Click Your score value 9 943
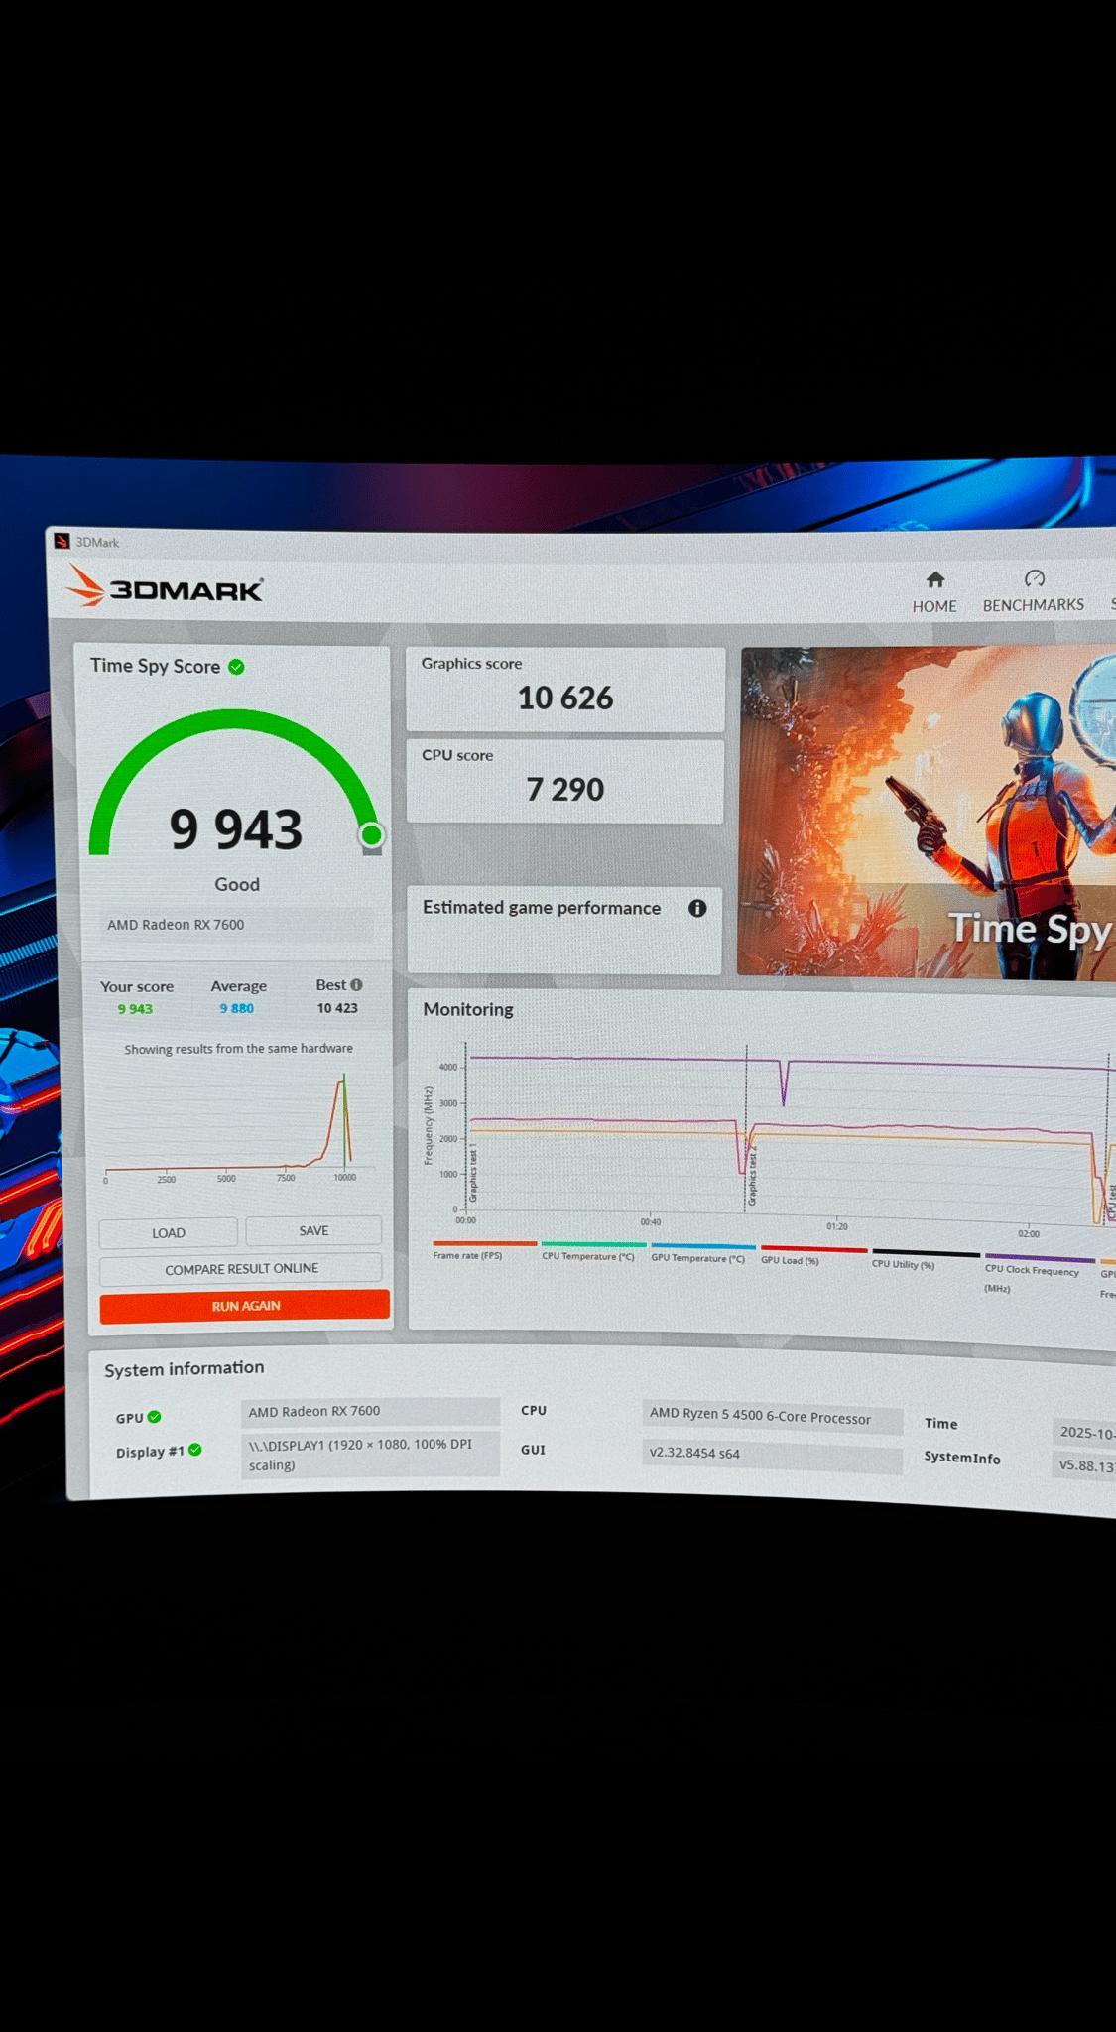The height and width of the screenshot is (2032, 1116). click(135, 1009)
